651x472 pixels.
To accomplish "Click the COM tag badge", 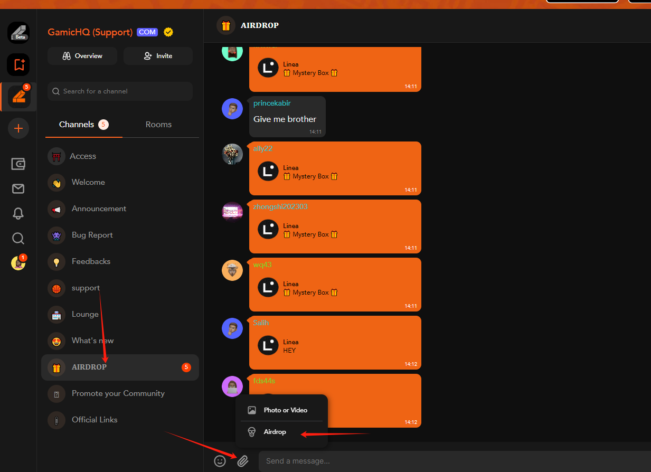I will point(147,32).
